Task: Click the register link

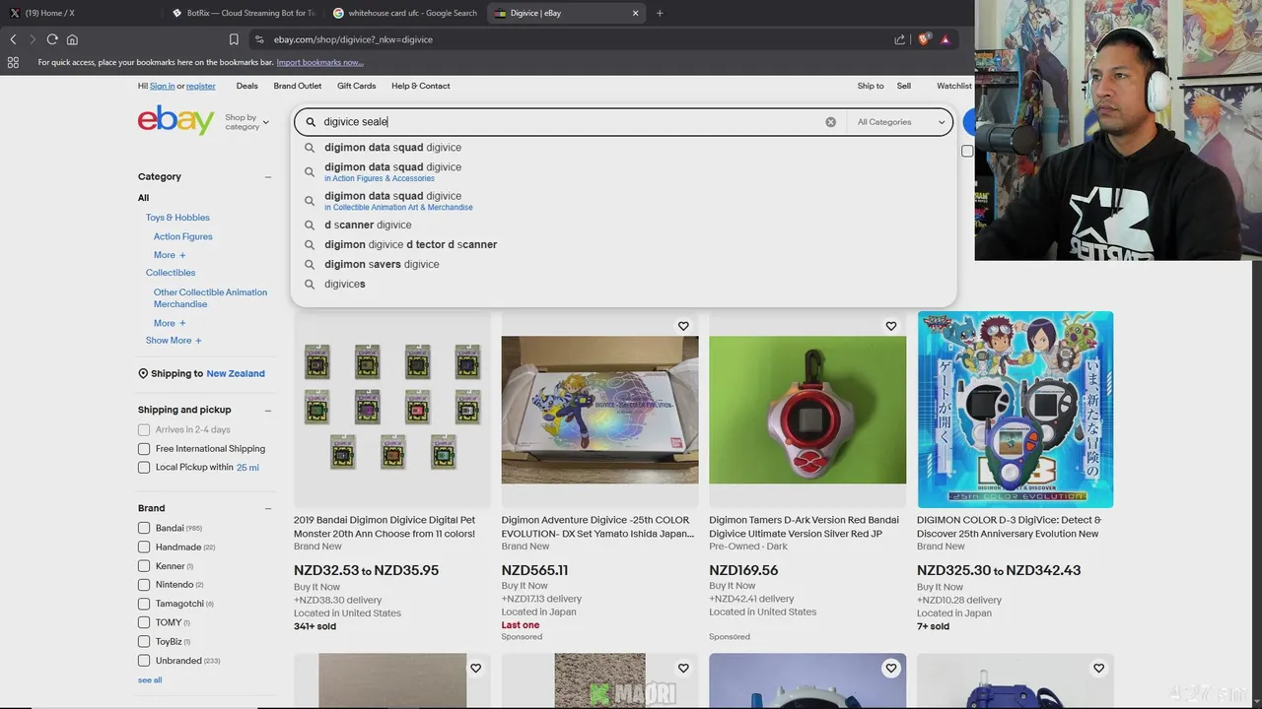Action: tap(200, 86)
